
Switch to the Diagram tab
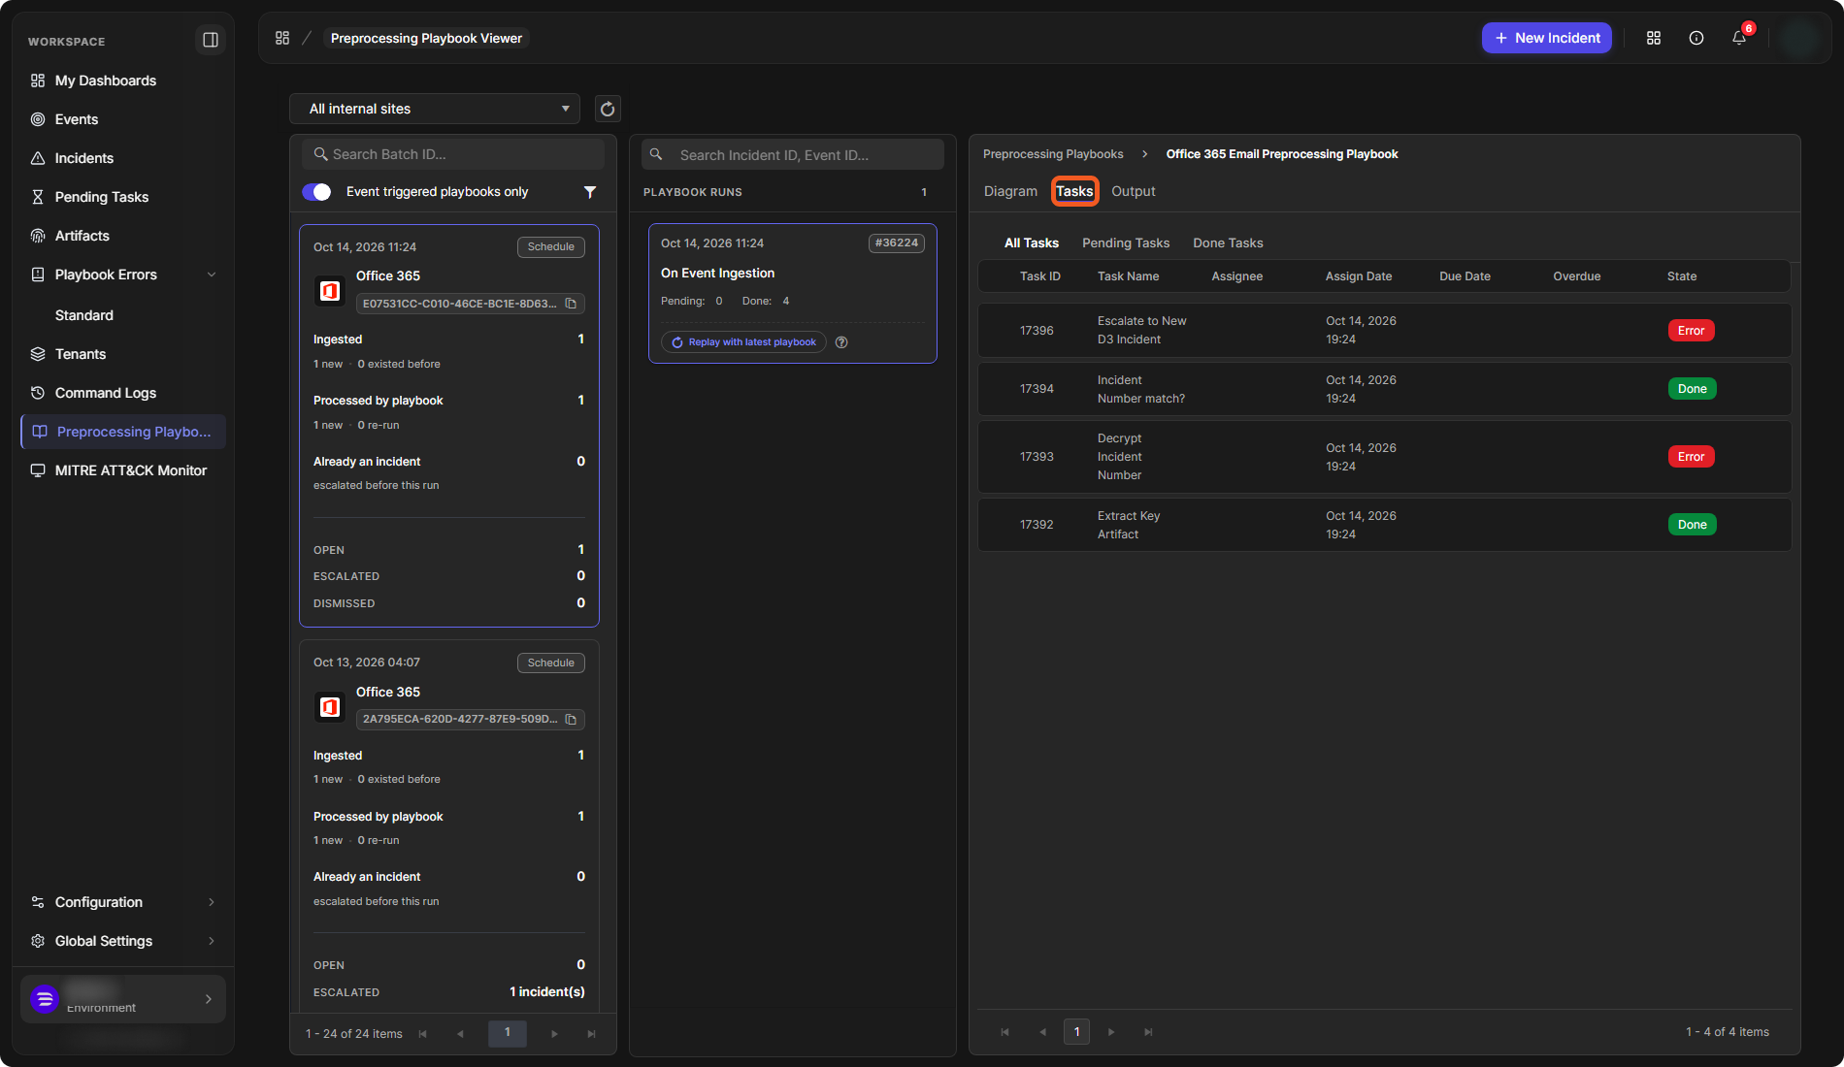point(1010,191)
